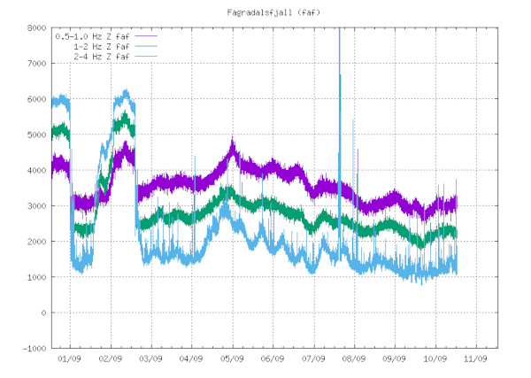Click the 5000 y-axis tick label
This screenshot has width=531, height=378.
(x=35, y=135)
